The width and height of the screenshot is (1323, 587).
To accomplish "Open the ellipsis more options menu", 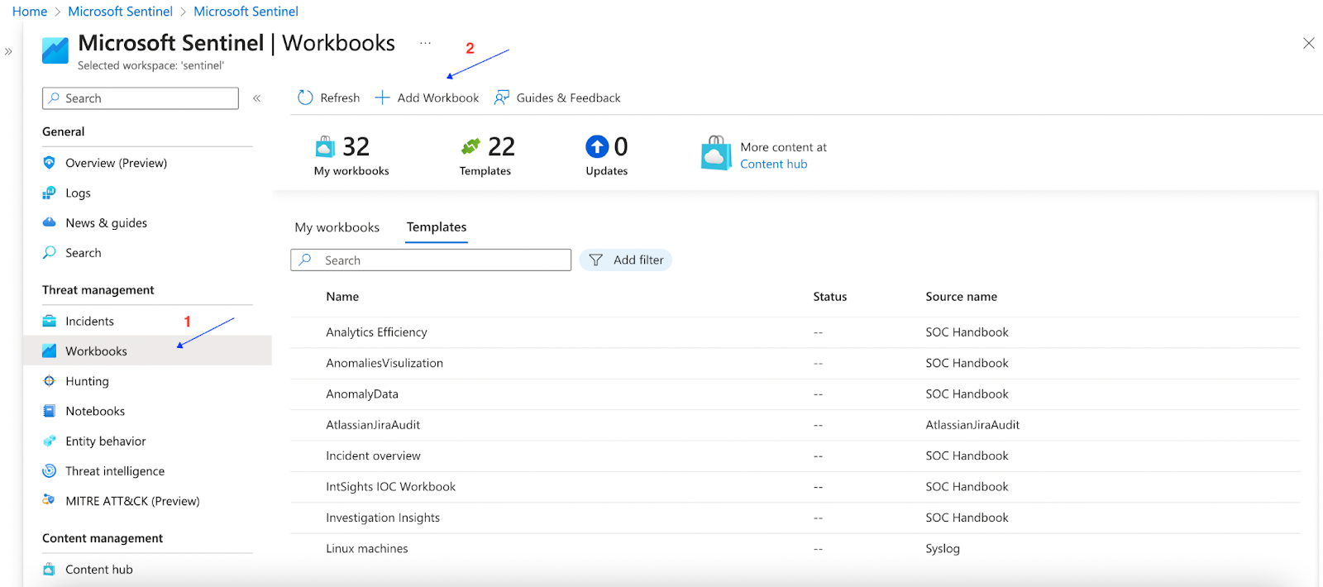I will pyautogui.click(x=425, y=43).
